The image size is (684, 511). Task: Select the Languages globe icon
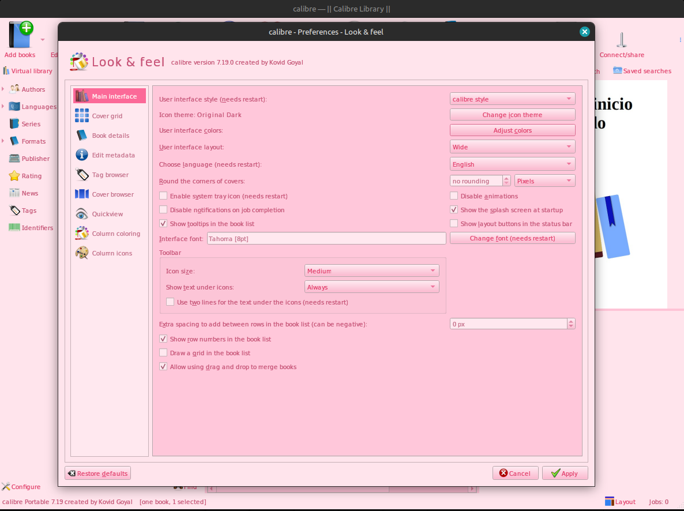(x=14, y=107)
